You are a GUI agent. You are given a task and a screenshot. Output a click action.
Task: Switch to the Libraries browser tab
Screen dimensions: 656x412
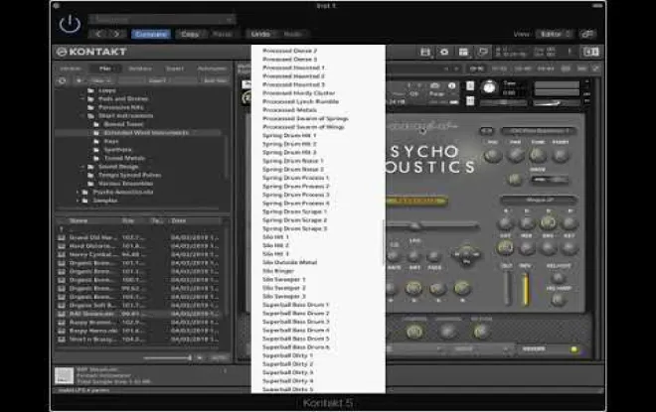tap(71, 69)
